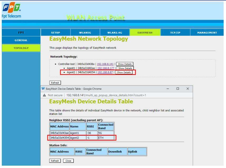This screenshot has width=226, height=168.
Task: Click Controller MAC 34b5a33d438a in topology
Action: tap(86, 64)
